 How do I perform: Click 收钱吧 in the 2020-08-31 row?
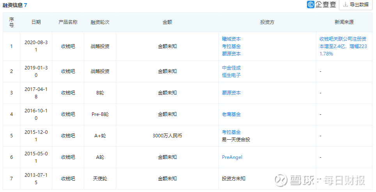[x=68, y=46]
